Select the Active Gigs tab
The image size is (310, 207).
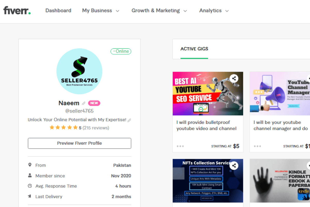click(194, 49)
